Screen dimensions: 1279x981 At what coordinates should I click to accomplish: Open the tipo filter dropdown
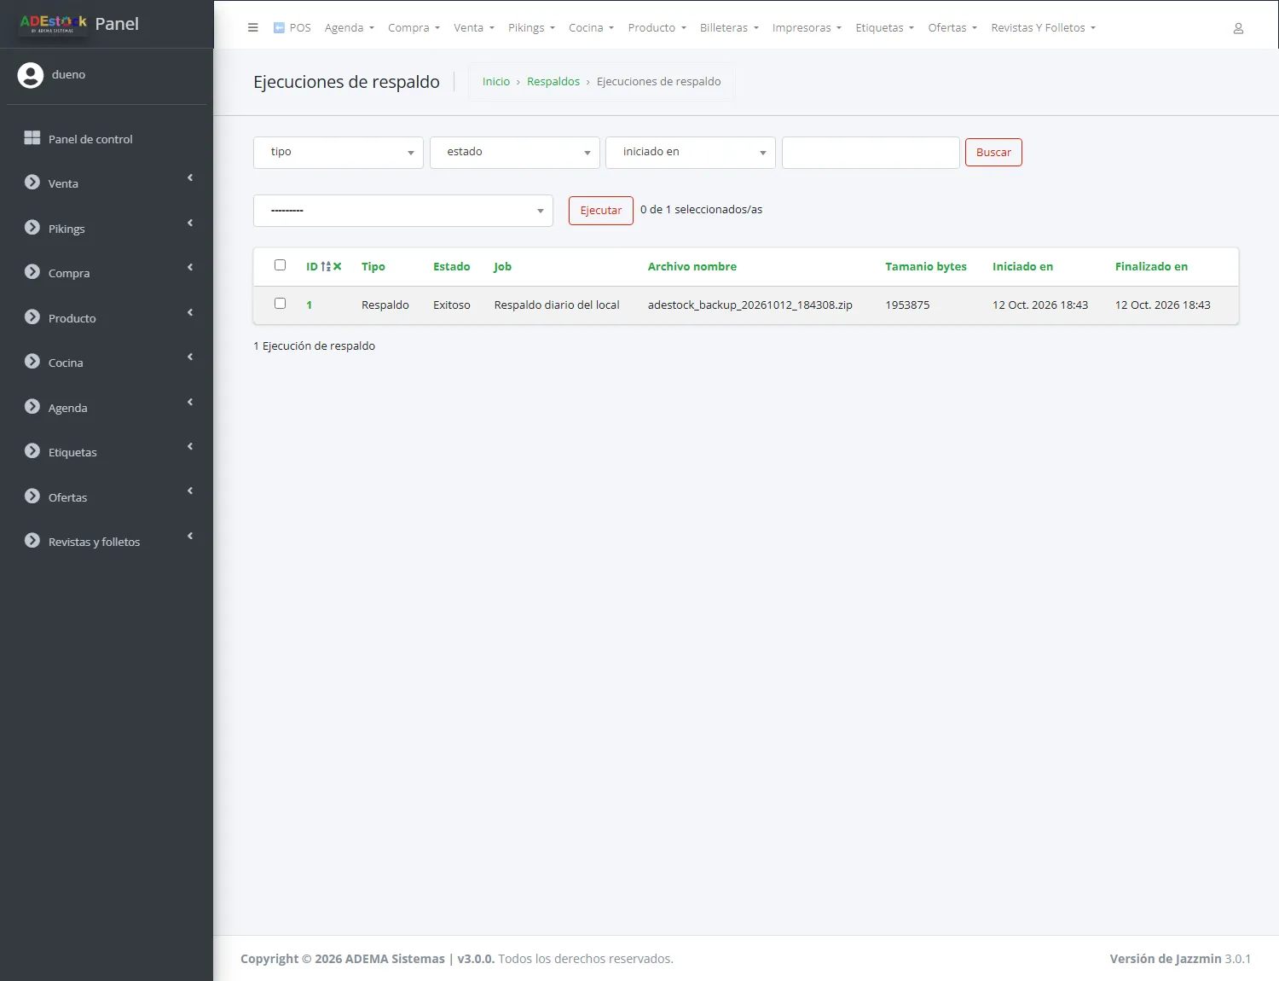(339, 153)
